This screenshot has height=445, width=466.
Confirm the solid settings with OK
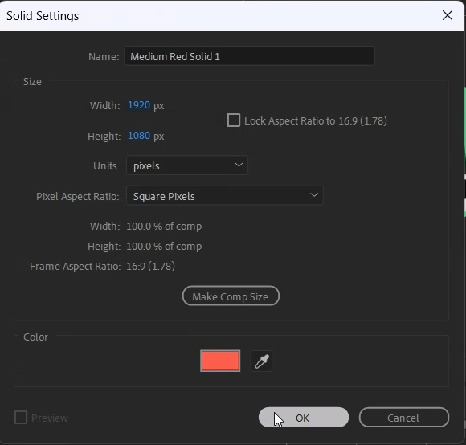pyautogui.click(x=304, y=418)
